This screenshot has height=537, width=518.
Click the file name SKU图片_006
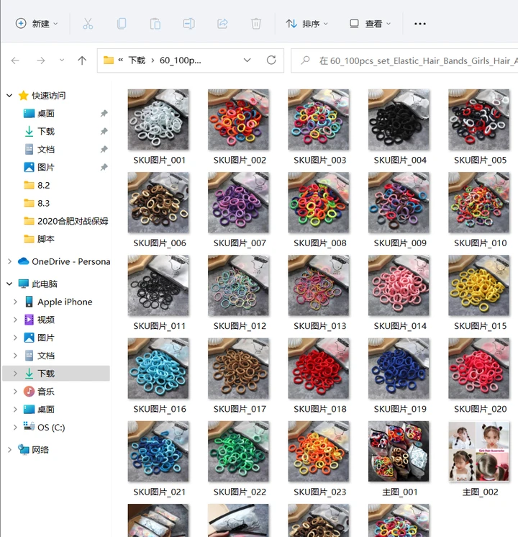pos(160,243)
